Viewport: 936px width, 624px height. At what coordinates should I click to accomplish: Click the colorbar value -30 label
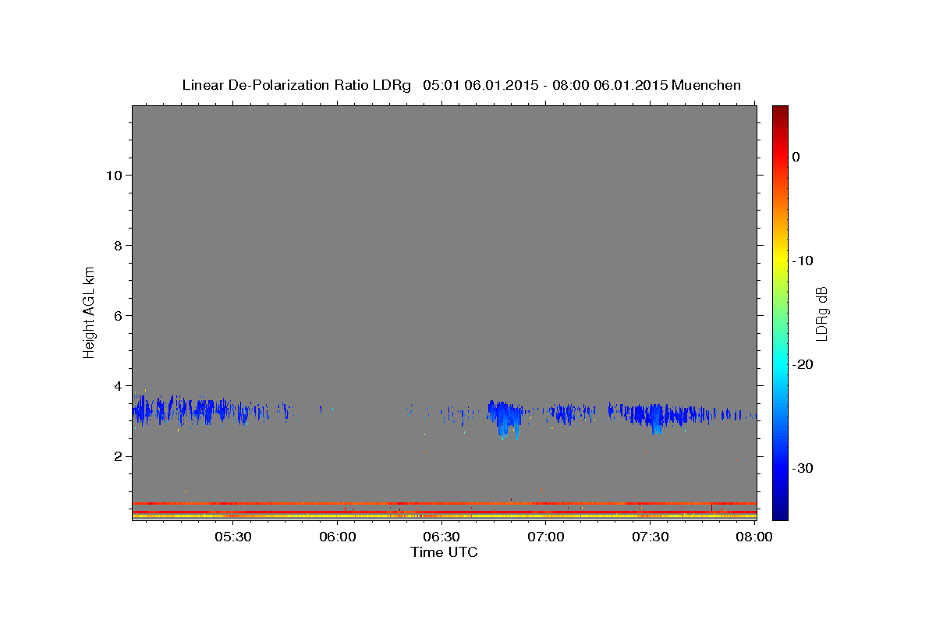[x=803, y=468]
